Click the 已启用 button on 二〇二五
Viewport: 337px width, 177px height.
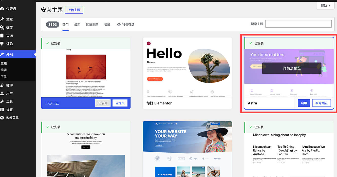click(x=103, y=103)
